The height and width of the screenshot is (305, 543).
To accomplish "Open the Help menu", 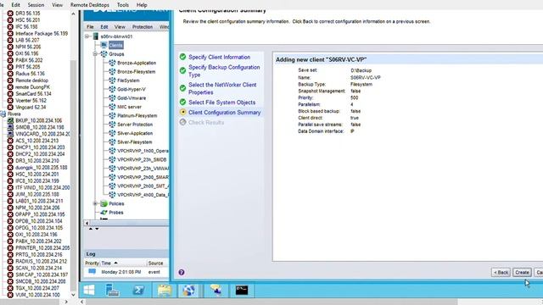I will [142, 5].
